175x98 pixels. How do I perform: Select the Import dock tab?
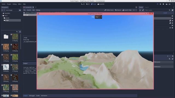click(147, 7)
